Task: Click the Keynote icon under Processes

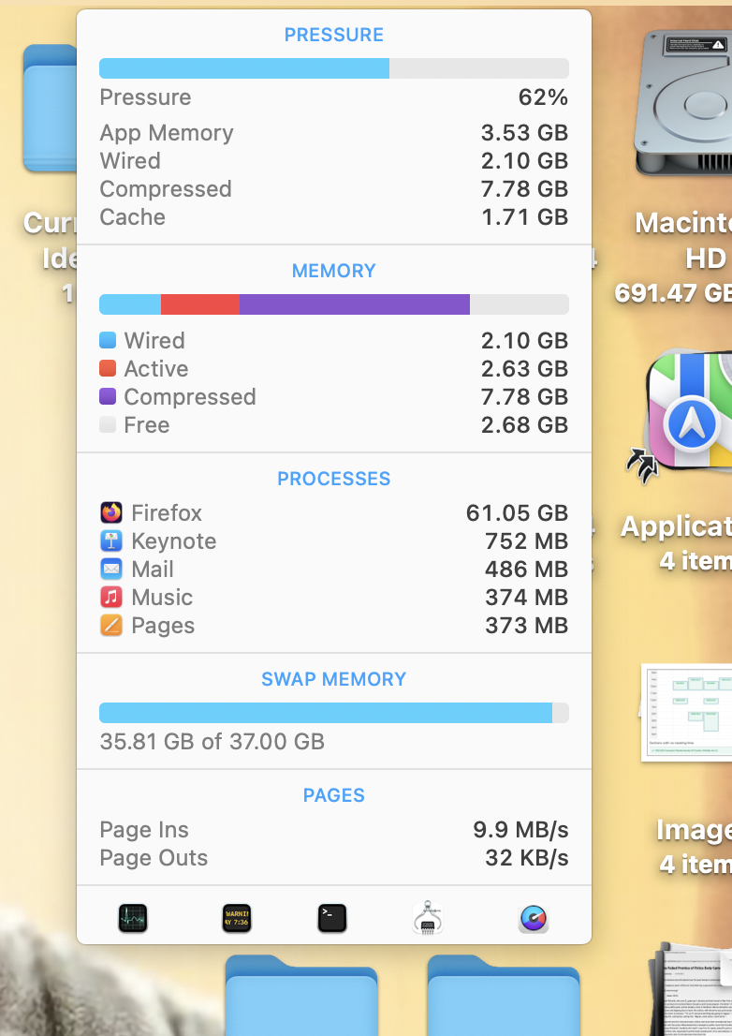Action: [111, 540]
